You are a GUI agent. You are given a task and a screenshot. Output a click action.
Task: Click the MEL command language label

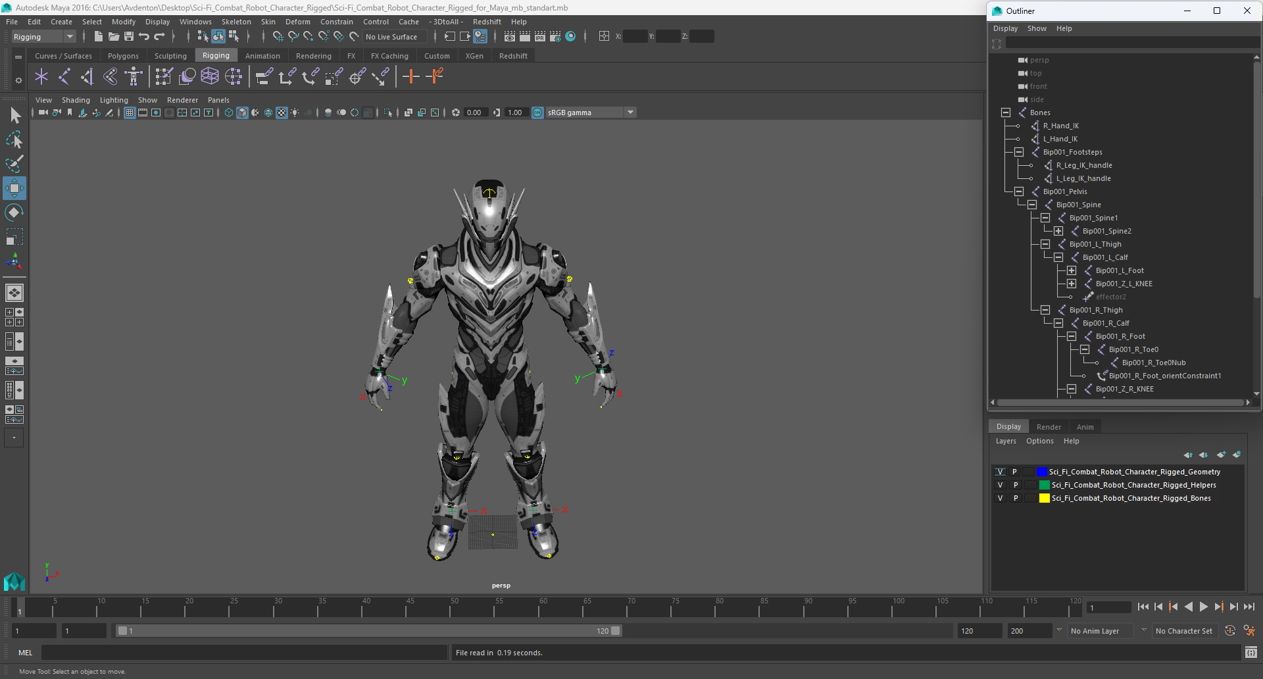25,653
